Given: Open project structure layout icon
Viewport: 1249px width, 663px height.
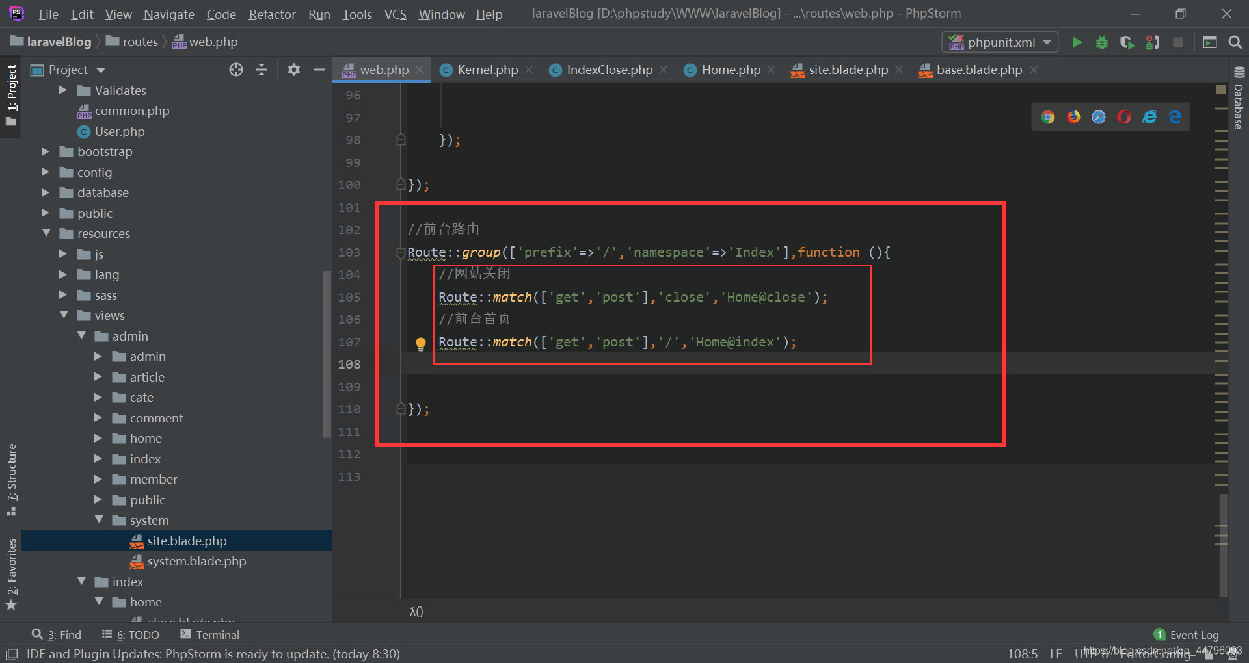Looking at the screenshot, I should (x=1210, y=42).
